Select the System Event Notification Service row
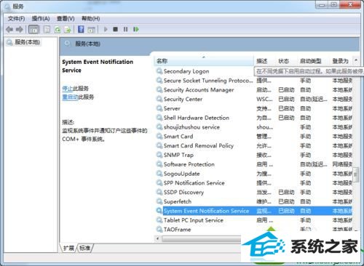 pos(254,211)
